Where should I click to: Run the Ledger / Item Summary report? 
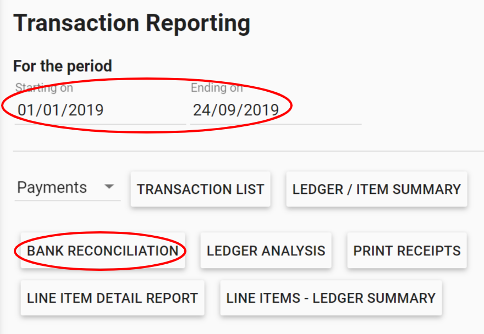(376, 189)
